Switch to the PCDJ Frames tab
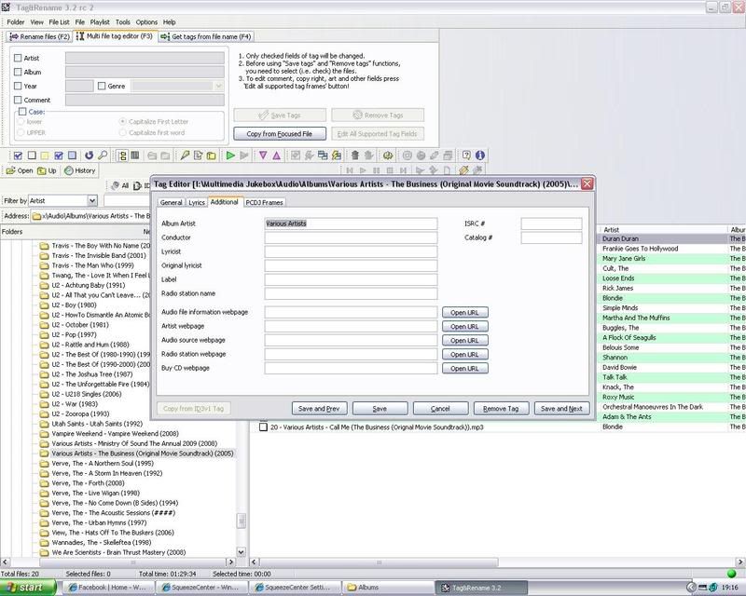Image resolution: width=746 pixels, height=596 pixels. (265, 202)
